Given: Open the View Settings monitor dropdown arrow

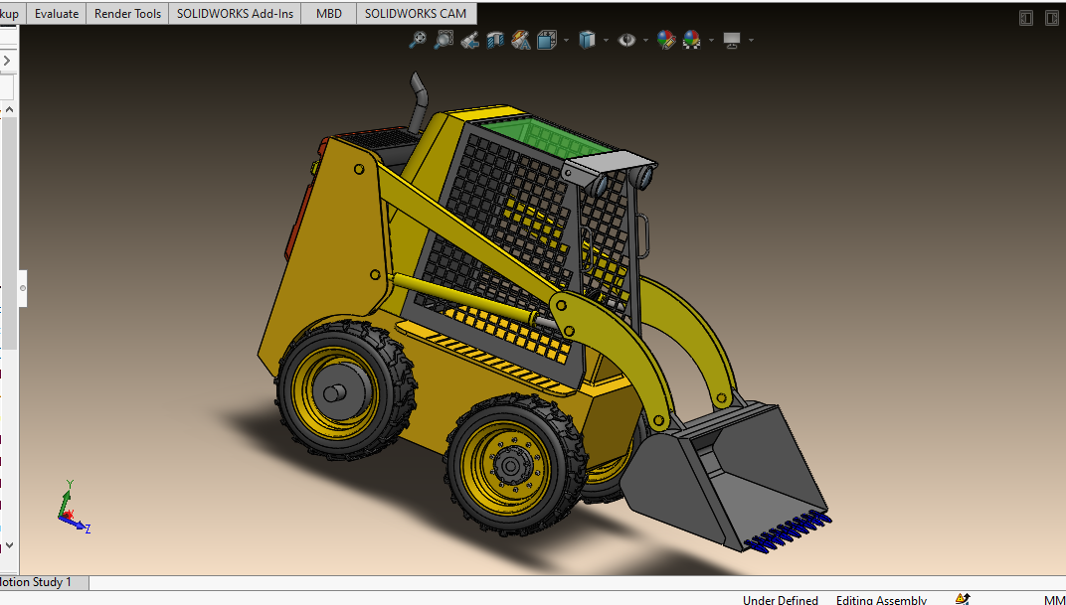Looking at the screenshot, I should coord(751,41).
